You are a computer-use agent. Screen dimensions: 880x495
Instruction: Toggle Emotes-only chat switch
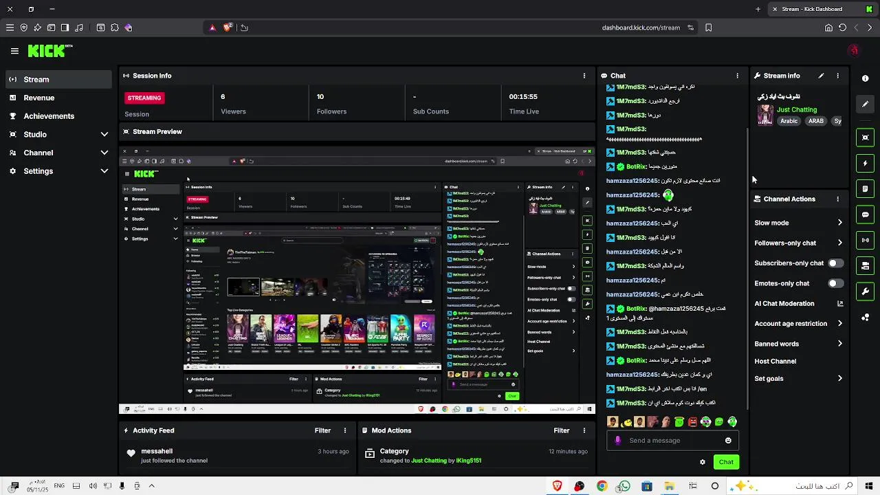(835, 283)
